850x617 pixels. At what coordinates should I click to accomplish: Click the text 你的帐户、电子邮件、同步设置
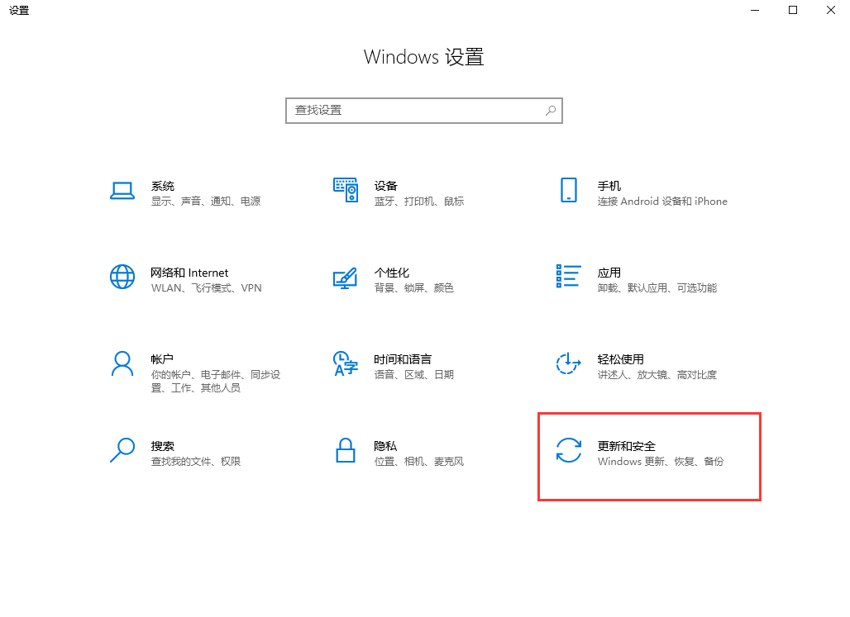coord(216,382)
